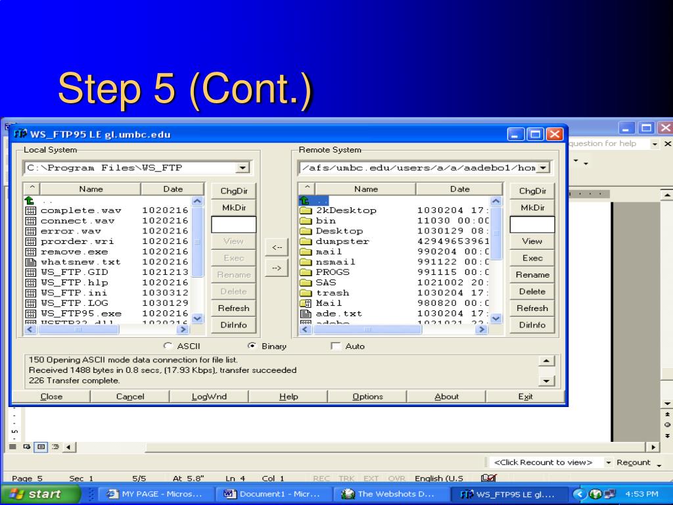Click the WS_FTP.GID file icon

click(30, 272)
